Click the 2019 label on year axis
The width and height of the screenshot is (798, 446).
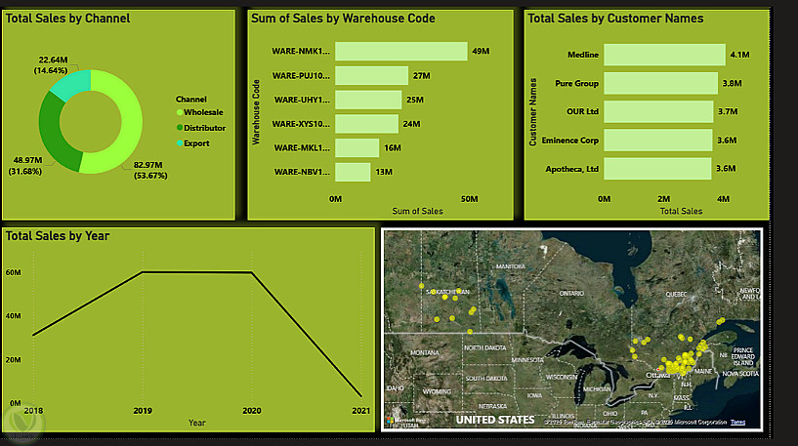143,411
